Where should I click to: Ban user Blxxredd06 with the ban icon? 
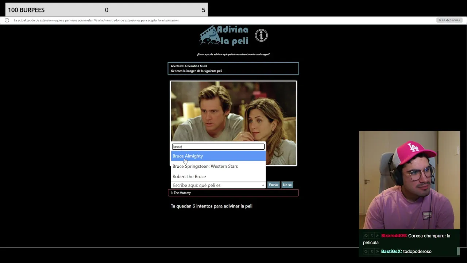[x=366, y=236]
